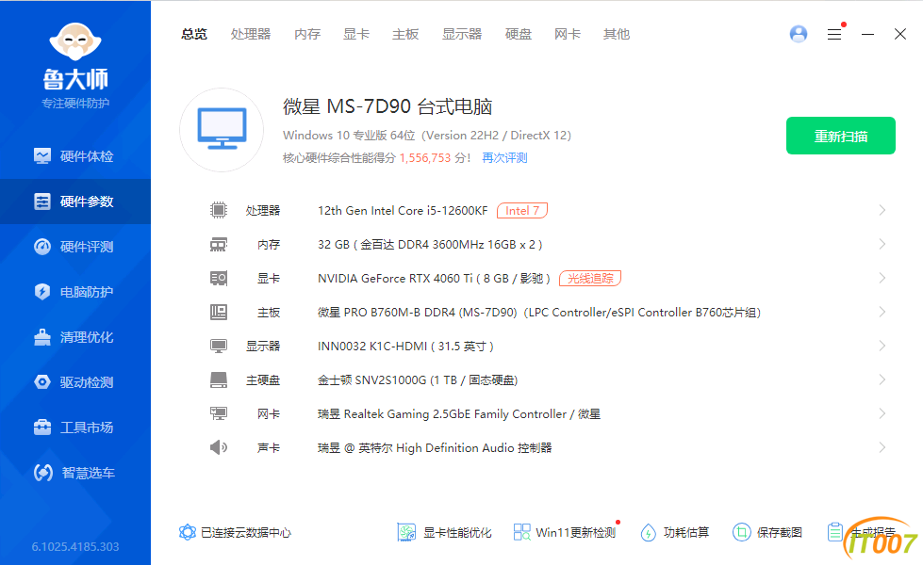Viewport: 923px width, 565px height.
Task: Click the 智慧选车 icon
Action: (x=43, y=472)
